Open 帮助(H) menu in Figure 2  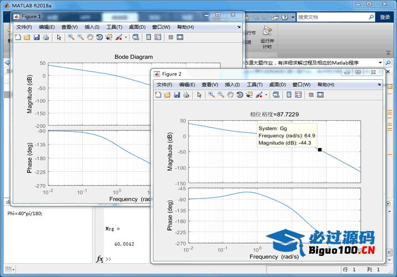325,85
